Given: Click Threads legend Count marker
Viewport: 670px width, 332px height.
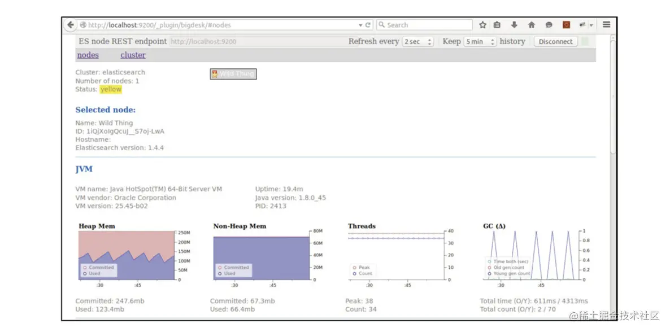Looking at the screenshot, I should pyautogui.click(x=355, y=273).
